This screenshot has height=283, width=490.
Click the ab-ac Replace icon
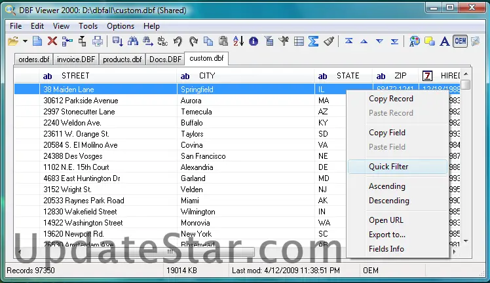162,41
